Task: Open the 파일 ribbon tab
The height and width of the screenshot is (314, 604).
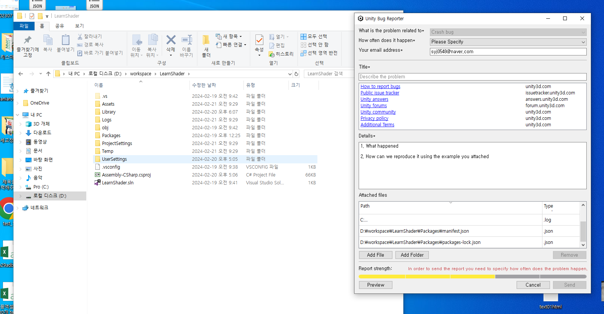Action: coord(24,26)
